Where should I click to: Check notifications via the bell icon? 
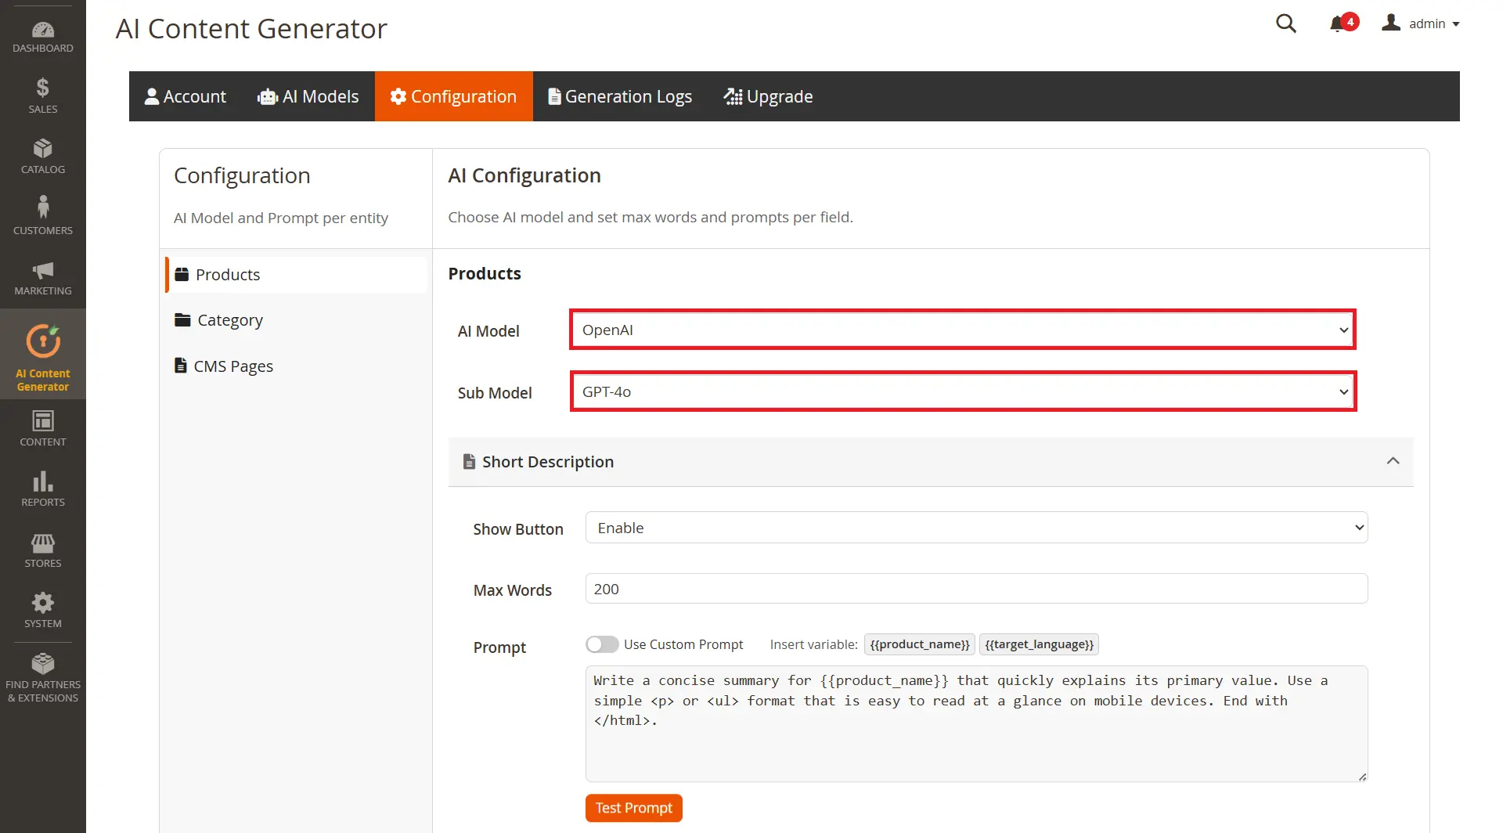tap(1339, 23)
